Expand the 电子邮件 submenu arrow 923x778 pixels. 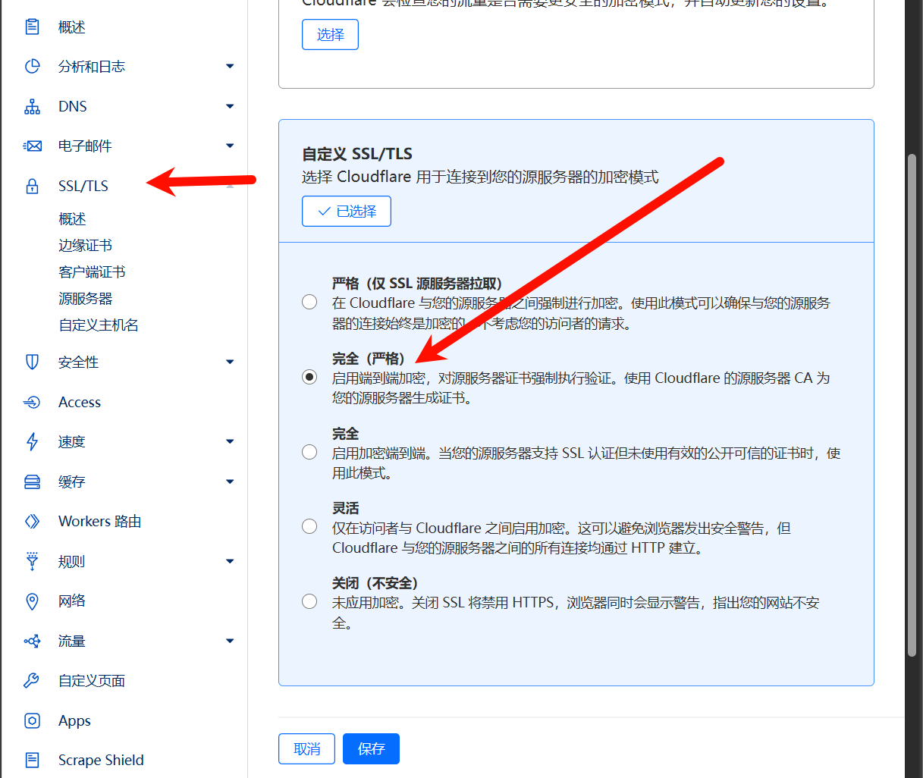coord(230,146)
